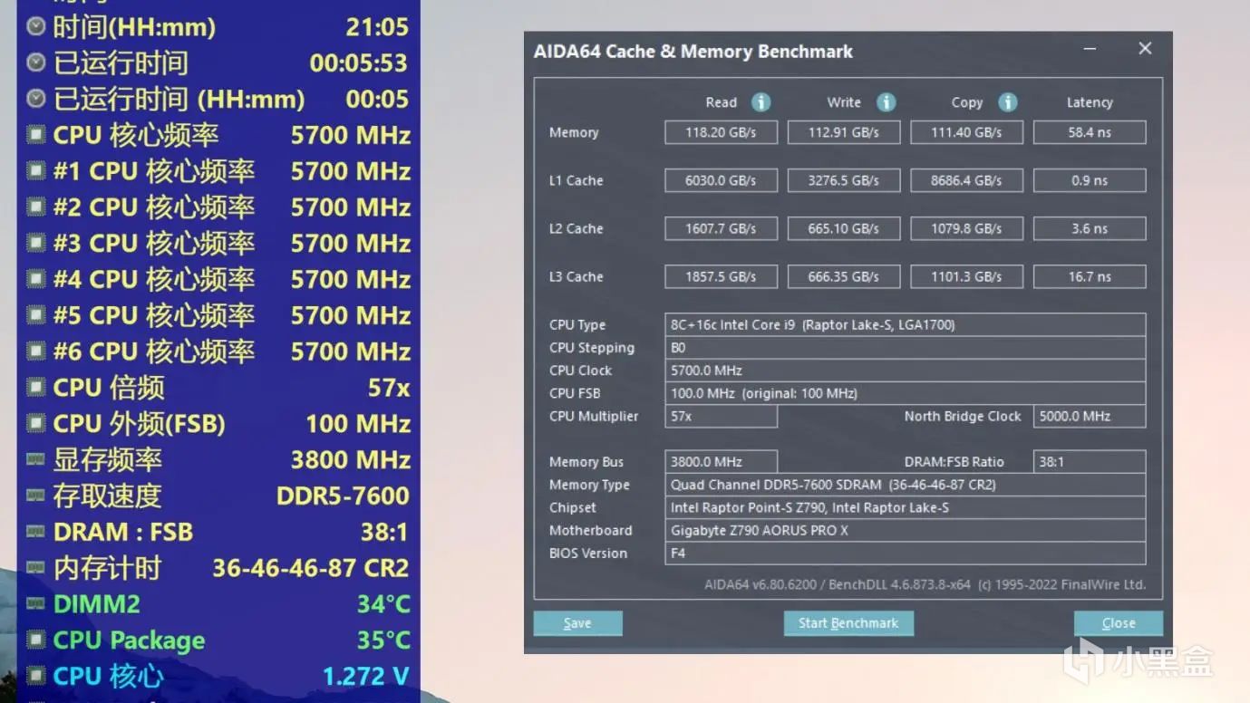Click the L2 Cache Read value 1607.7 GB/s

[x=721, y=228]
